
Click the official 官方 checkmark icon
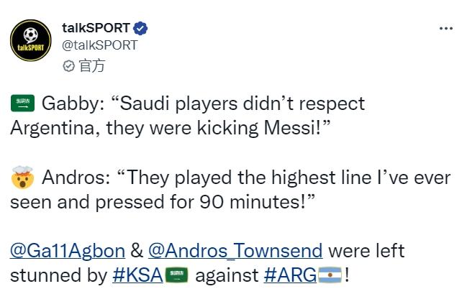pos(68,66)
